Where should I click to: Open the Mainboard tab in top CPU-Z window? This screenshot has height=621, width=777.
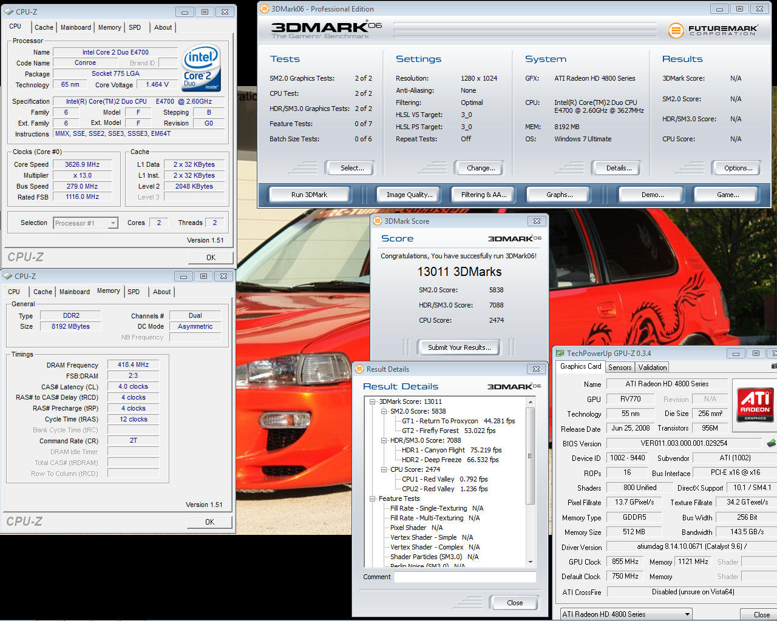pyautogui.click(x=76, y=27)
